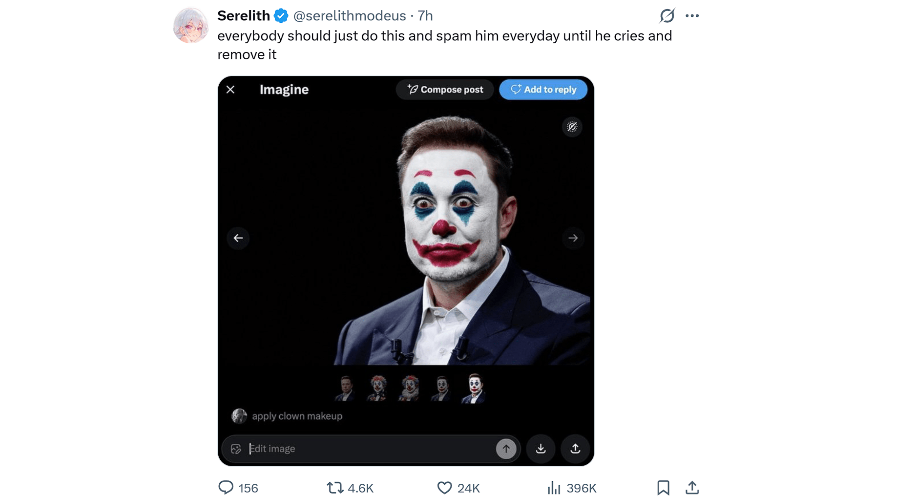Go to next image with right arrow
903x503 pixels.
click(x=573, y=238)
